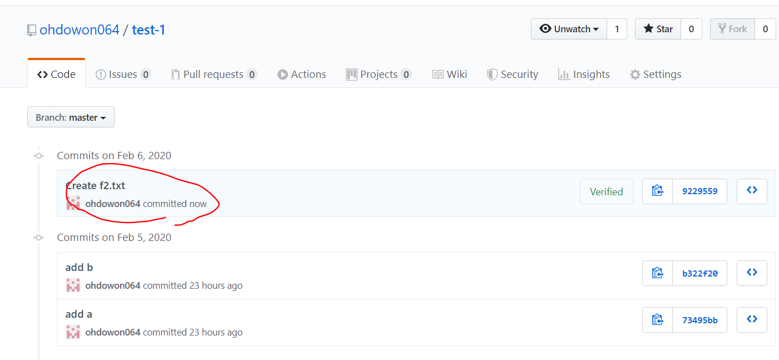The image size is (779, 360).
Task: Open the Security tab
Action: [x=513, y=74]
